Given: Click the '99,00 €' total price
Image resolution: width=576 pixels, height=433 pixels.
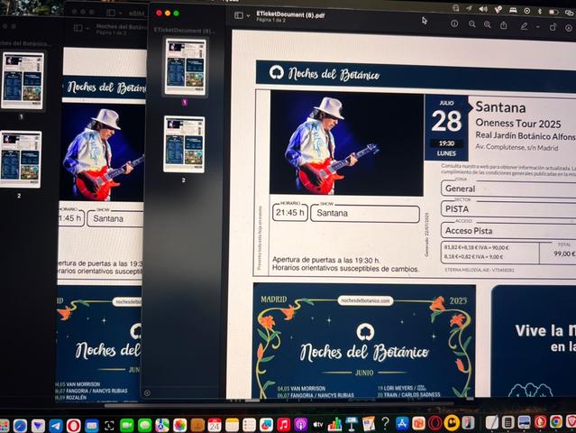Looking at the screenshot, I should (x=564, y=253).
